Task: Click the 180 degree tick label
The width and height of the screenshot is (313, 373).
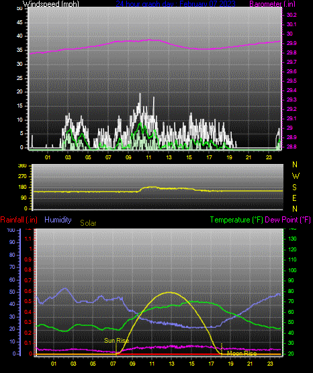Action: [22, 188]
